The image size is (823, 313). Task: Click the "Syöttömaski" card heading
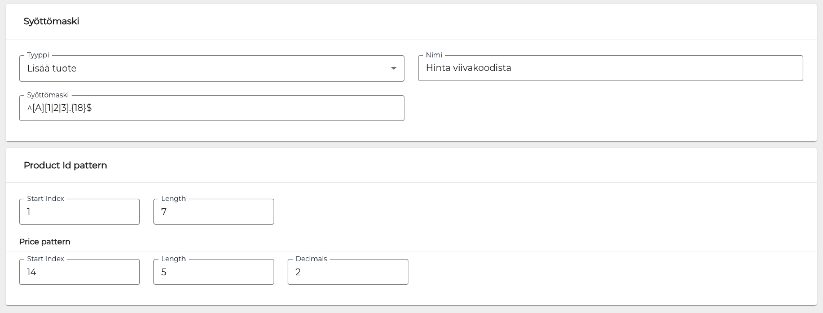tap(51, 21)
